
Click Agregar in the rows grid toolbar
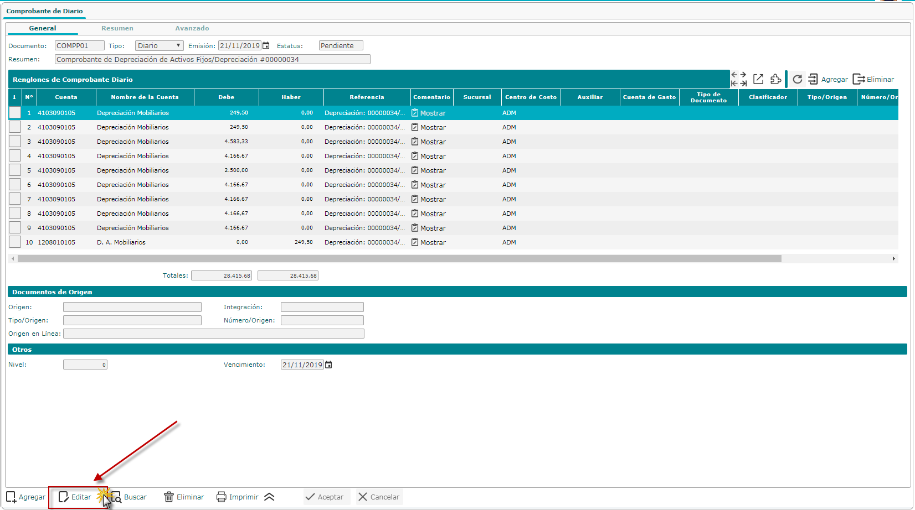point(828,79)
